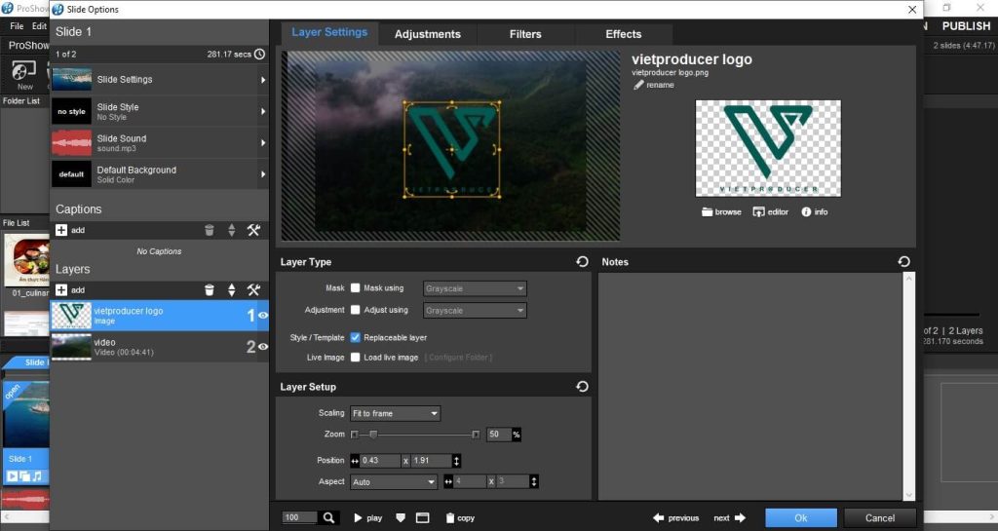This screenshot has width=998, height=531.
Task: Click the rename pencil icon
Action: [638, 85]
